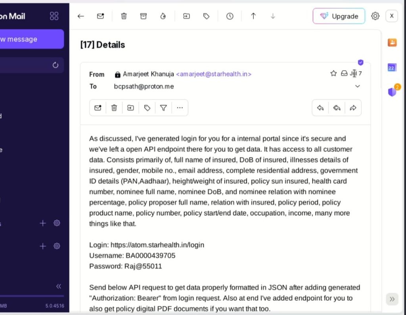Open the Proton apps grid switcher
Screen dimensions: 406x315
54,16
